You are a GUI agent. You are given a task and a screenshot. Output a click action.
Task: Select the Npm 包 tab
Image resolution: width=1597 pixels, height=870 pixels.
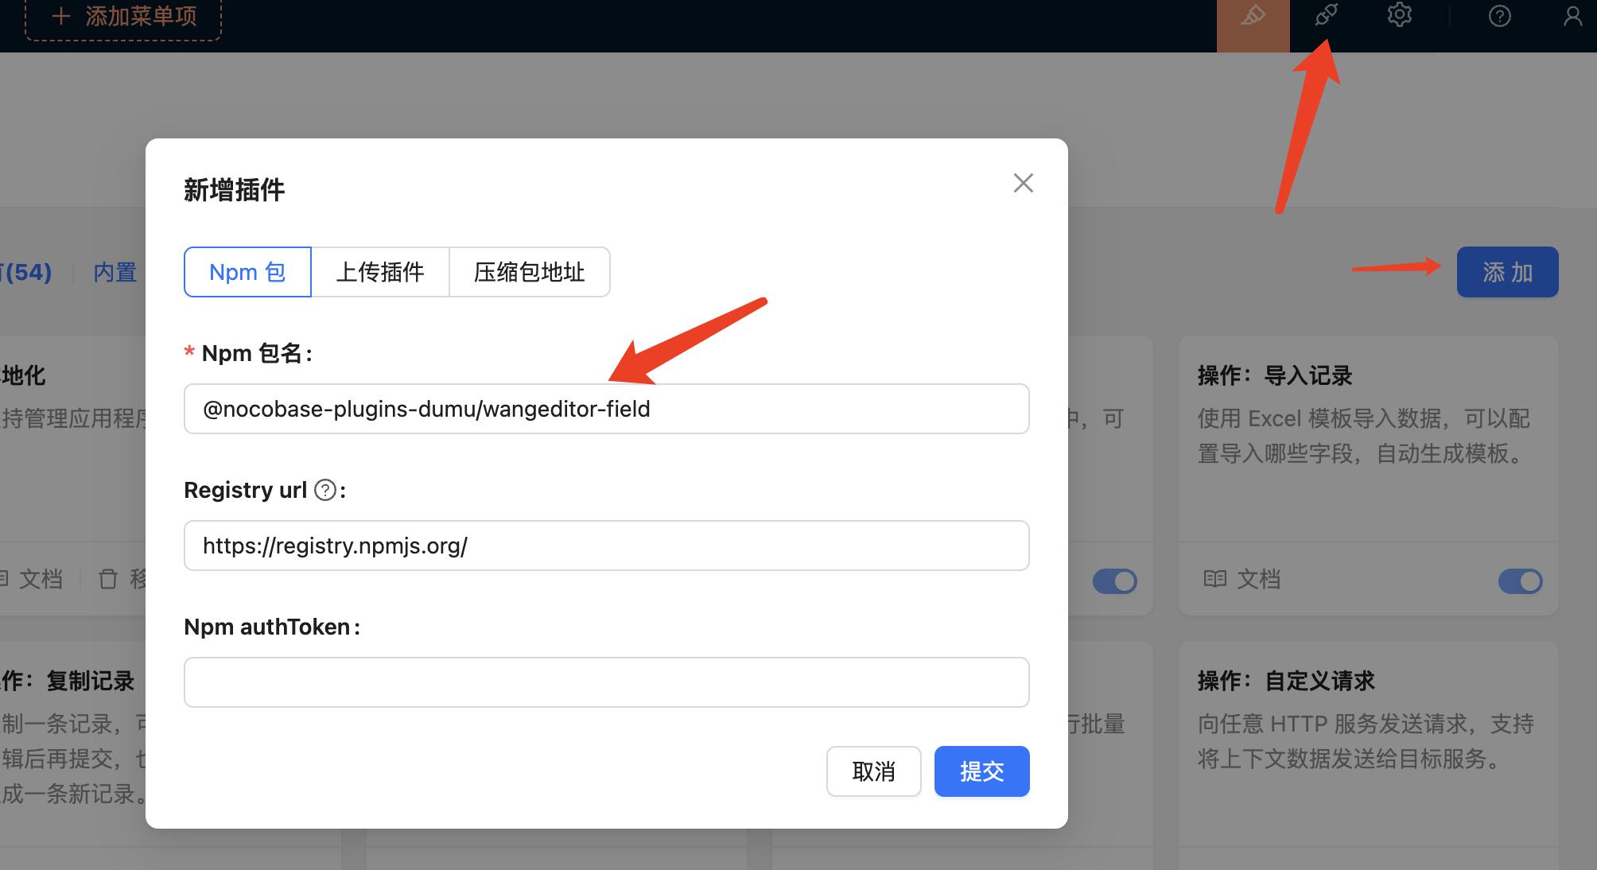pos(247,272)
